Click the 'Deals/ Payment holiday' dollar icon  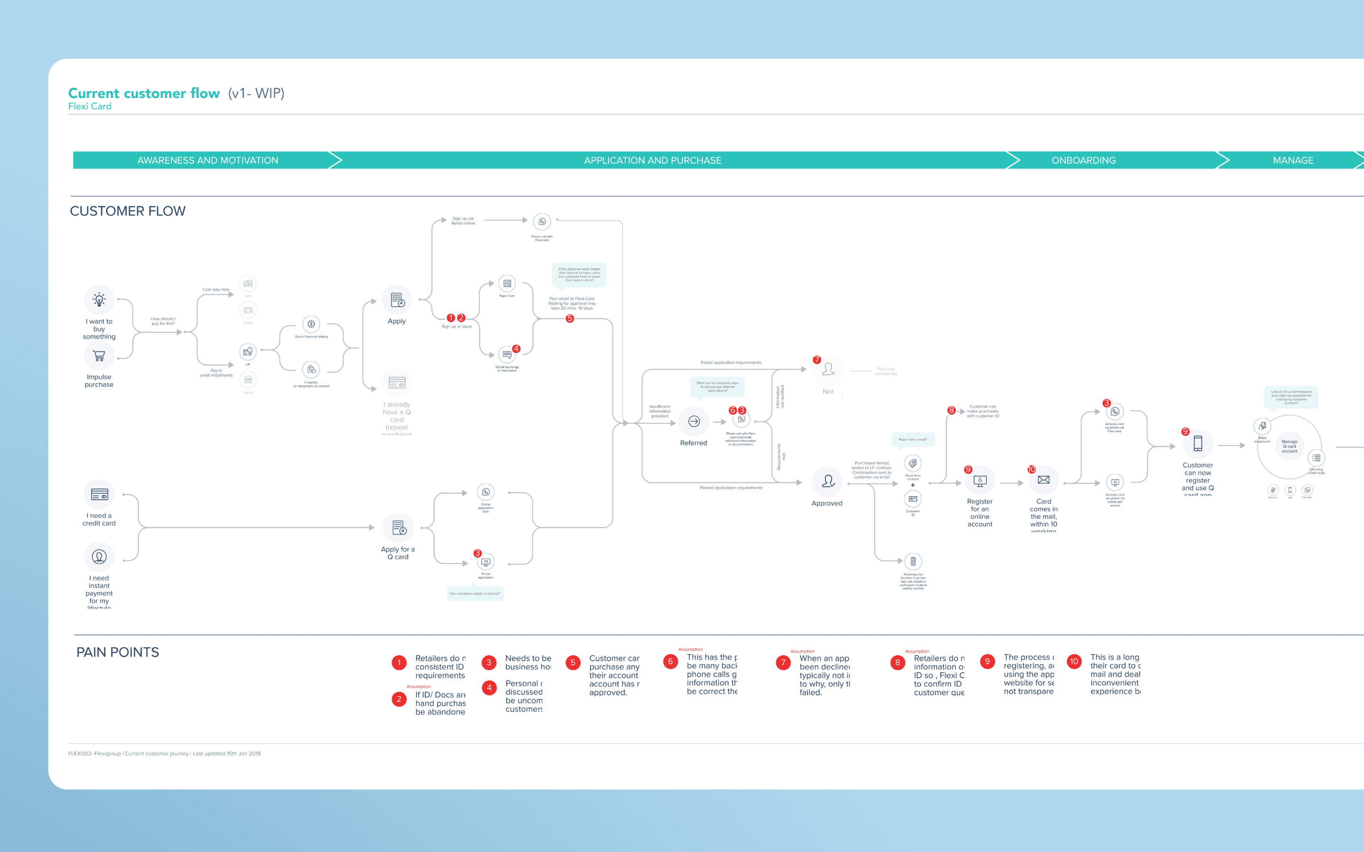(x=311, y=324)
